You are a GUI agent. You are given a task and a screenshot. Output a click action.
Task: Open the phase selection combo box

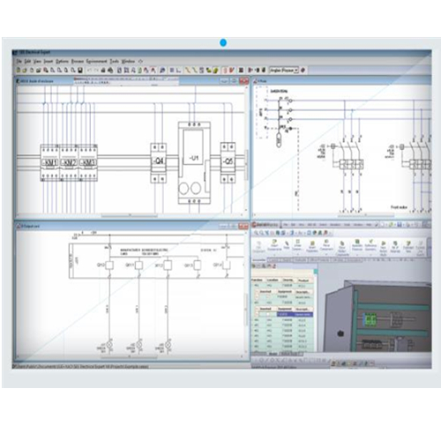pyautogui.click(x=284, y=71)
